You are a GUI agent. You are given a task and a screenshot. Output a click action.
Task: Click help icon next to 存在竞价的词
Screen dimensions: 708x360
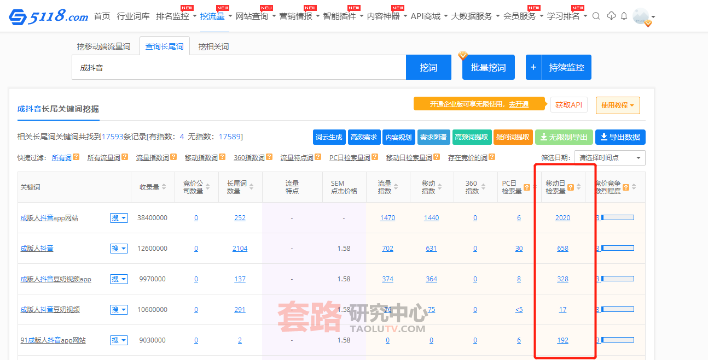(x=492, y=157)
